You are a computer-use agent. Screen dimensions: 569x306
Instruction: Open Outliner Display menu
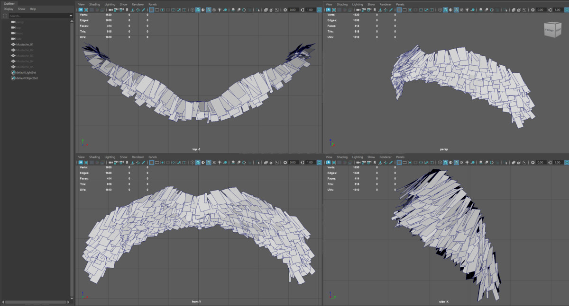[x=9, y=9]
